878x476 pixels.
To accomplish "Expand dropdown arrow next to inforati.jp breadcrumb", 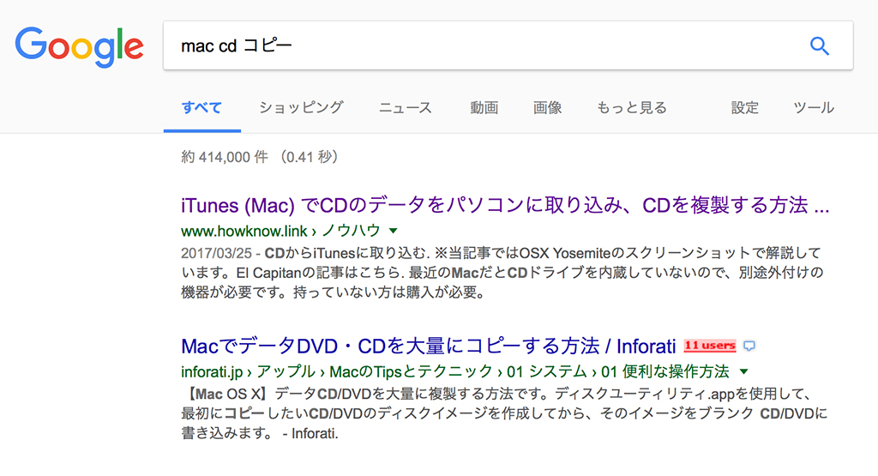I will point(743,371).
